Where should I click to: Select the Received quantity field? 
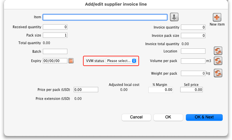[55, 27]
